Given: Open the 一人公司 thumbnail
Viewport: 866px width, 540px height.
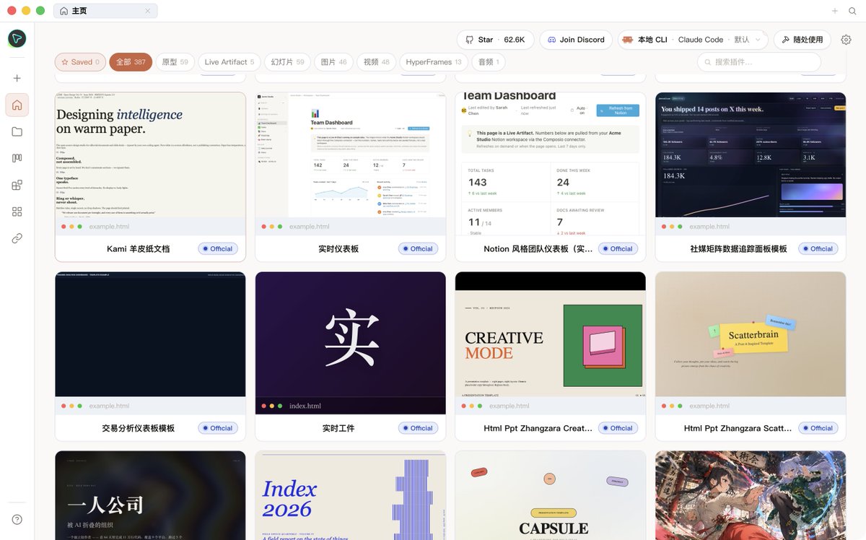Looking at the screenshot, I should coord(151,495).
